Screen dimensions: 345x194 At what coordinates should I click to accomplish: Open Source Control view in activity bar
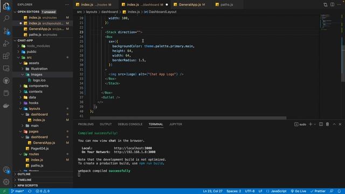tap(6, 31)
